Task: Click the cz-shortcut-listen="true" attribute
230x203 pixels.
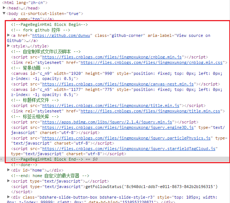Action: pos(51,14)
